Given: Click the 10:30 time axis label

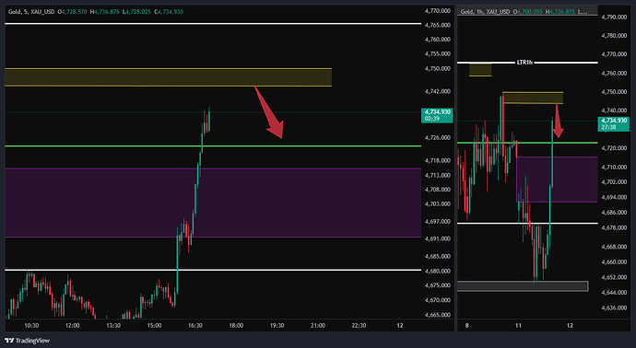Looking at the screenshot, I should (x=31, y=326).
